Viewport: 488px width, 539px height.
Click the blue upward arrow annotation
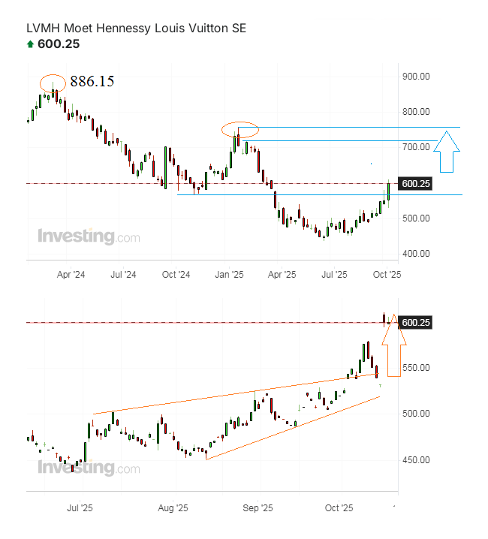tap(447, 151)
